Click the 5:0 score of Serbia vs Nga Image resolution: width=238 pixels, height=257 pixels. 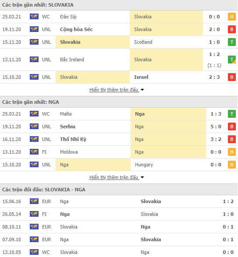[x=216, y=127]
